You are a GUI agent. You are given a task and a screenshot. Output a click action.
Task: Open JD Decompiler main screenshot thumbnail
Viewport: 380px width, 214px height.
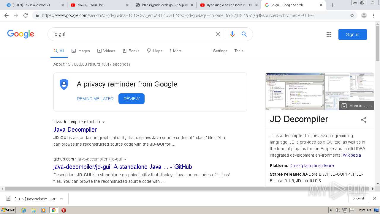coord(295,92)
